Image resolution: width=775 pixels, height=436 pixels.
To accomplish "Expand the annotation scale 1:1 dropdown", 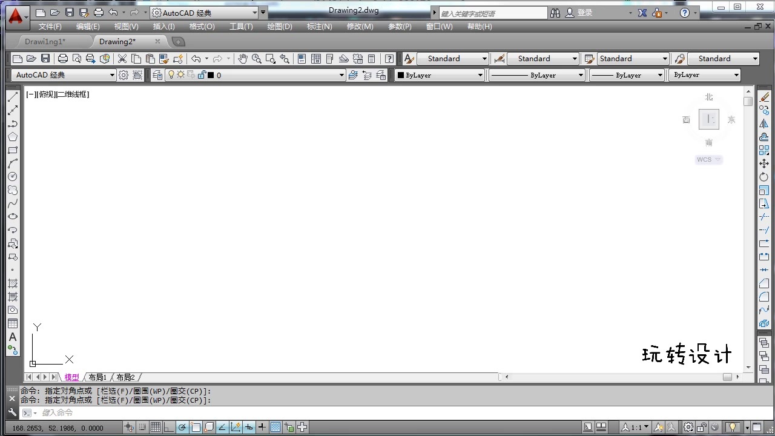I will click(x=636, y=428).
